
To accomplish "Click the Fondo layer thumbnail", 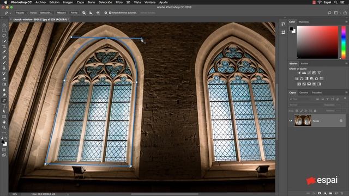I will [x=303, y=120].
